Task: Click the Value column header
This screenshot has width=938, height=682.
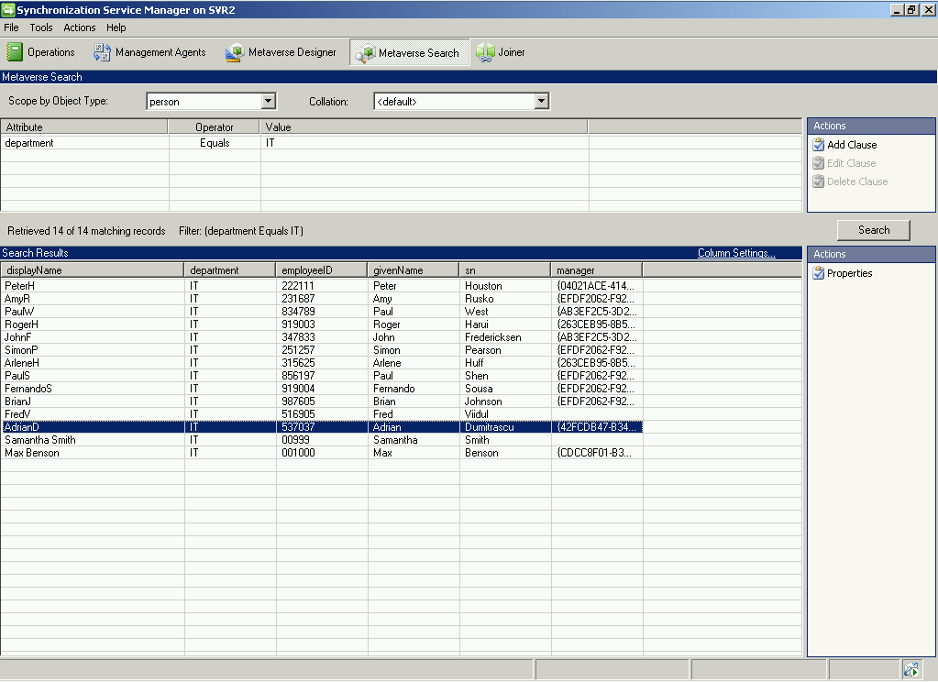Action: (x=425, y=126)
